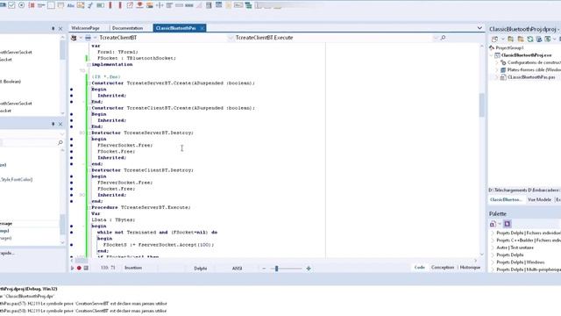This screenshot has width=561, height=316.
Task: Click the 'Delphi' language entry in the status bar
Action: (x=201, y=269)
